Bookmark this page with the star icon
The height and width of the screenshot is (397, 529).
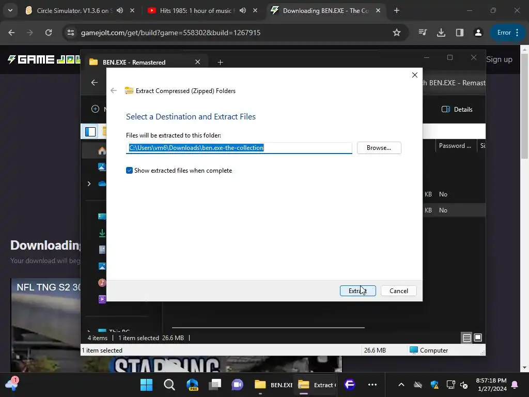click(x=397, y=33)
